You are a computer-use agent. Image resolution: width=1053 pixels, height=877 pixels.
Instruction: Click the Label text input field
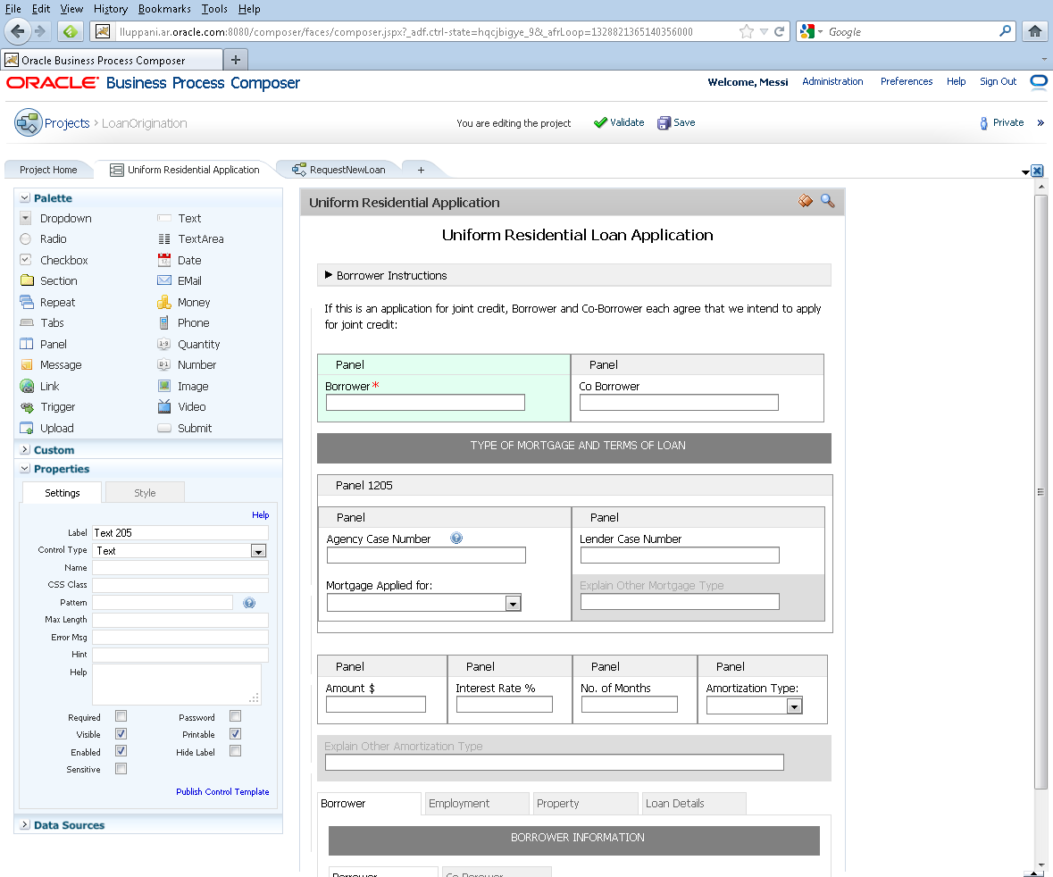pyautogui.click(x=180, y=533)
